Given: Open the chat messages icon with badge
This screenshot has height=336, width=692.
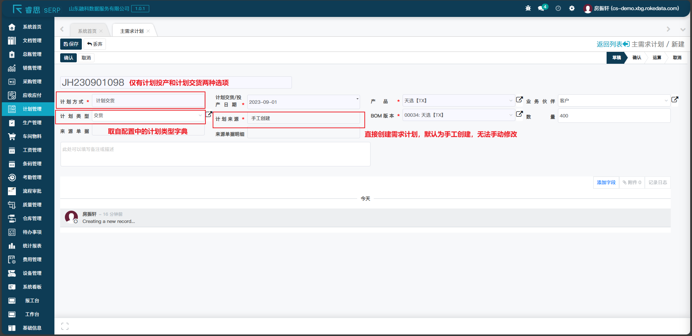Looking at the screenshot, I should [x=541, y=8].
